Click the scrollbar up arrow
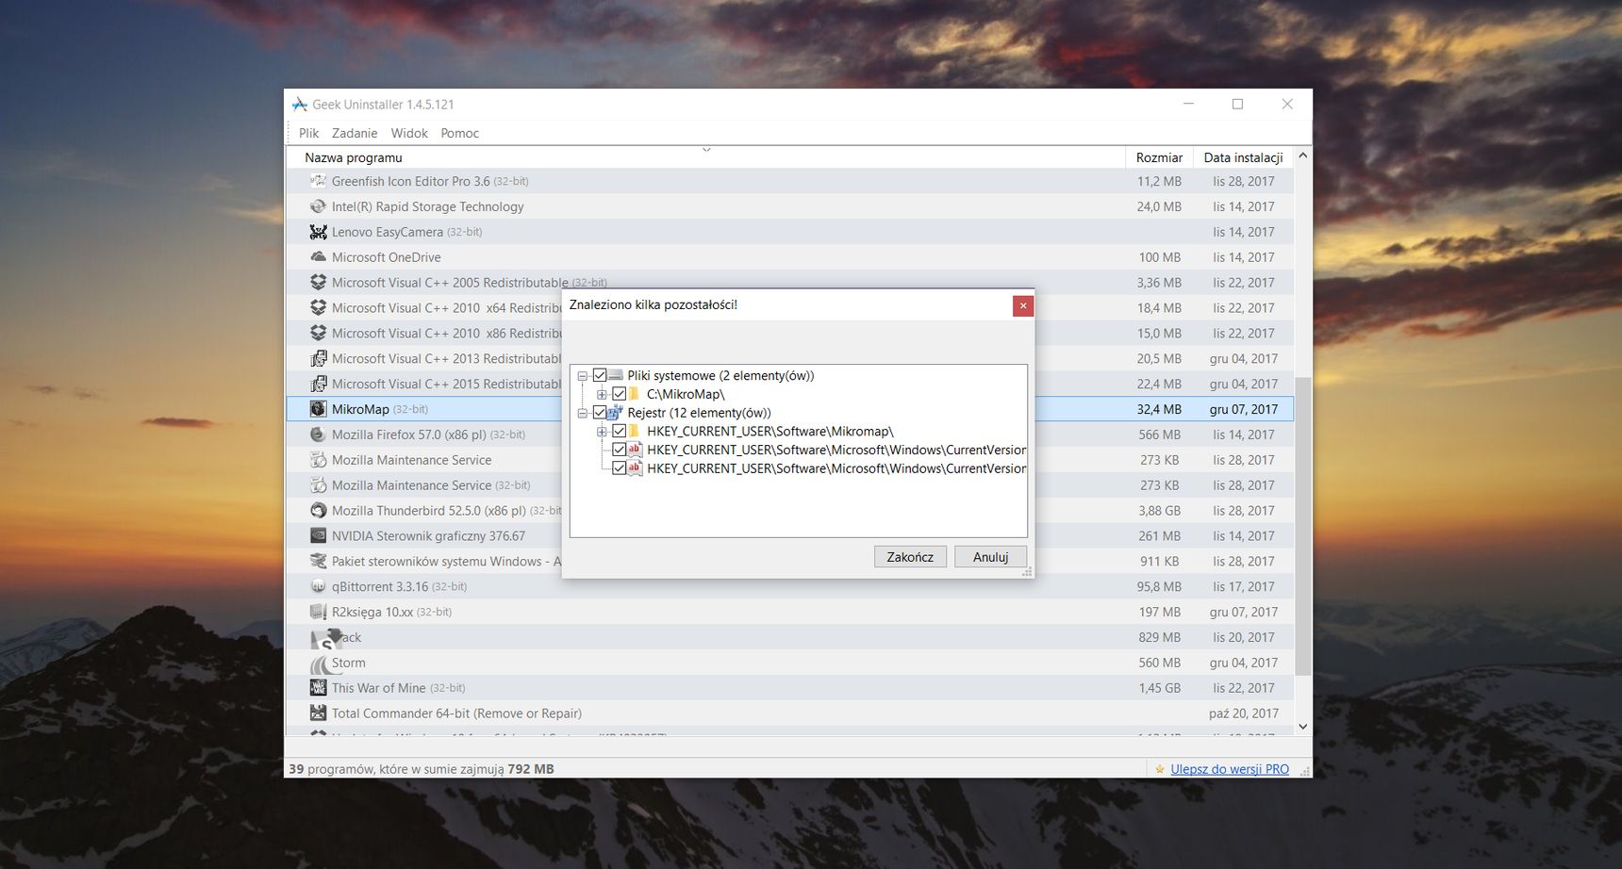This screenshot has height=869, width=1622. (x=1303, y=155)
